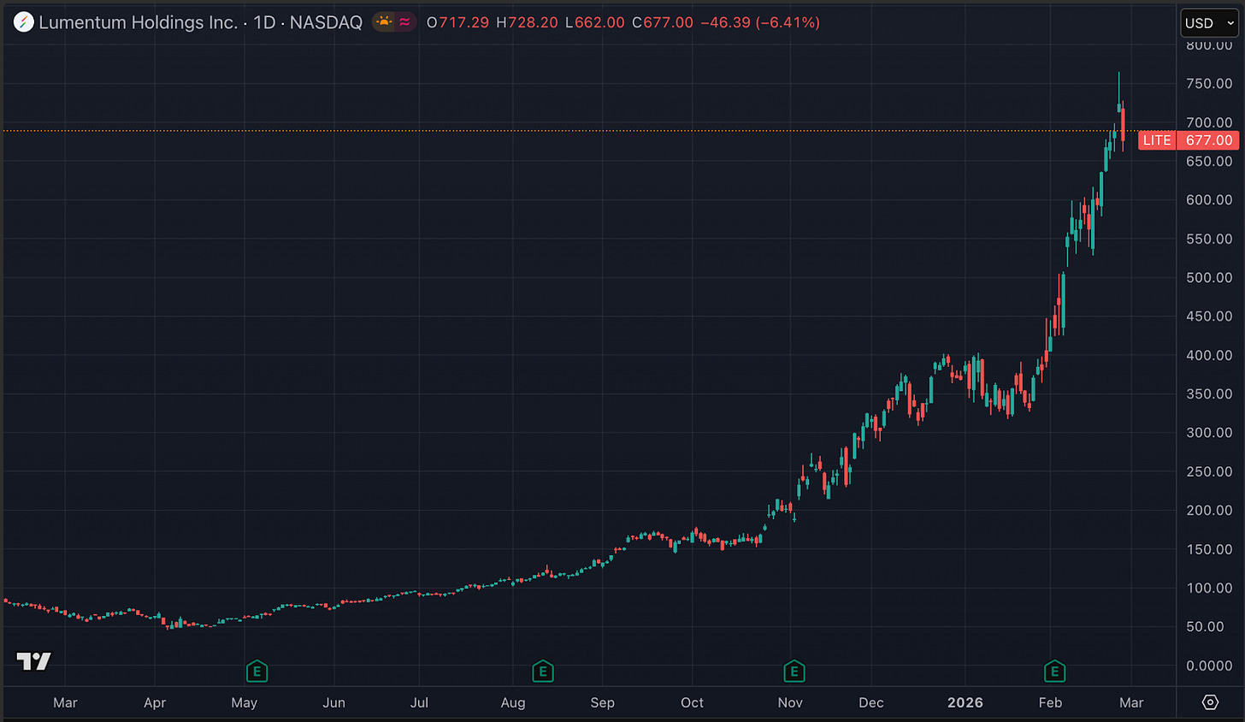1245x722 pixels.
Task: Click the Jul label on time axis
Action: pyautogui.click(x=419, y=702)
